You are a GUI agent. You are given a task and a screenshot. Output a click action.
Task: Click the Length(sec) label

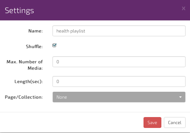[29, 81]
